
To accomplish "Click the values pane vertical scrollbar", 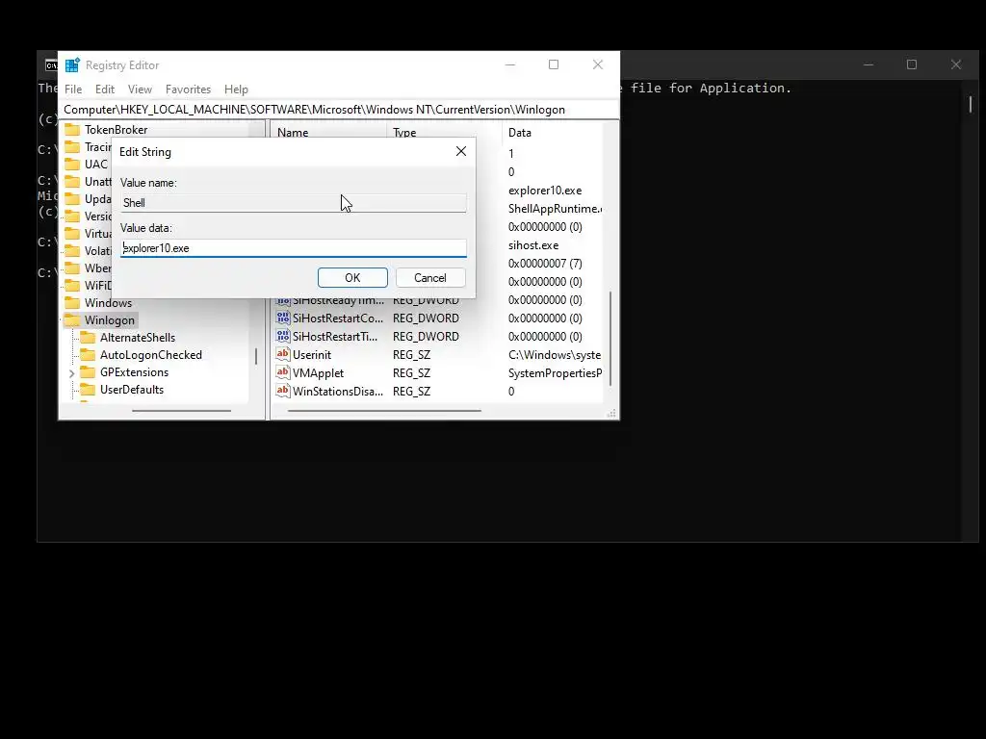I will pyautogui.click(x=610, y=339).
